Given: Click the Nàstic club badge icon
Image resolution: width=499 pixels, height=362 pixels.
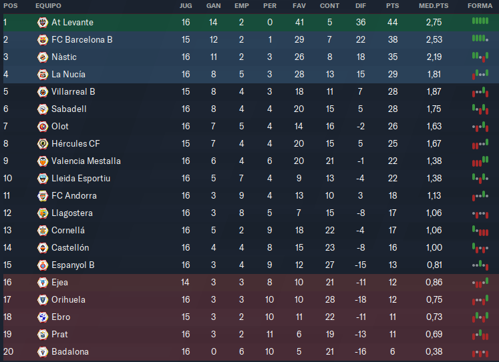Looking at the screenshot, I should pos(43,57).
